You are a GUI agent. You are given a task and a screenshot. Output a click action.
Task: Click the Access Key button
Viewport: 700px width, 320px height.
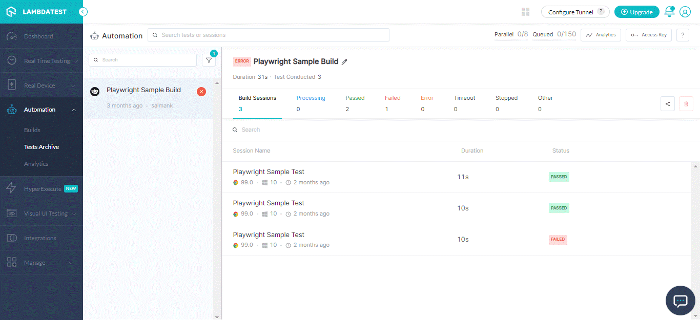(648, 35)
